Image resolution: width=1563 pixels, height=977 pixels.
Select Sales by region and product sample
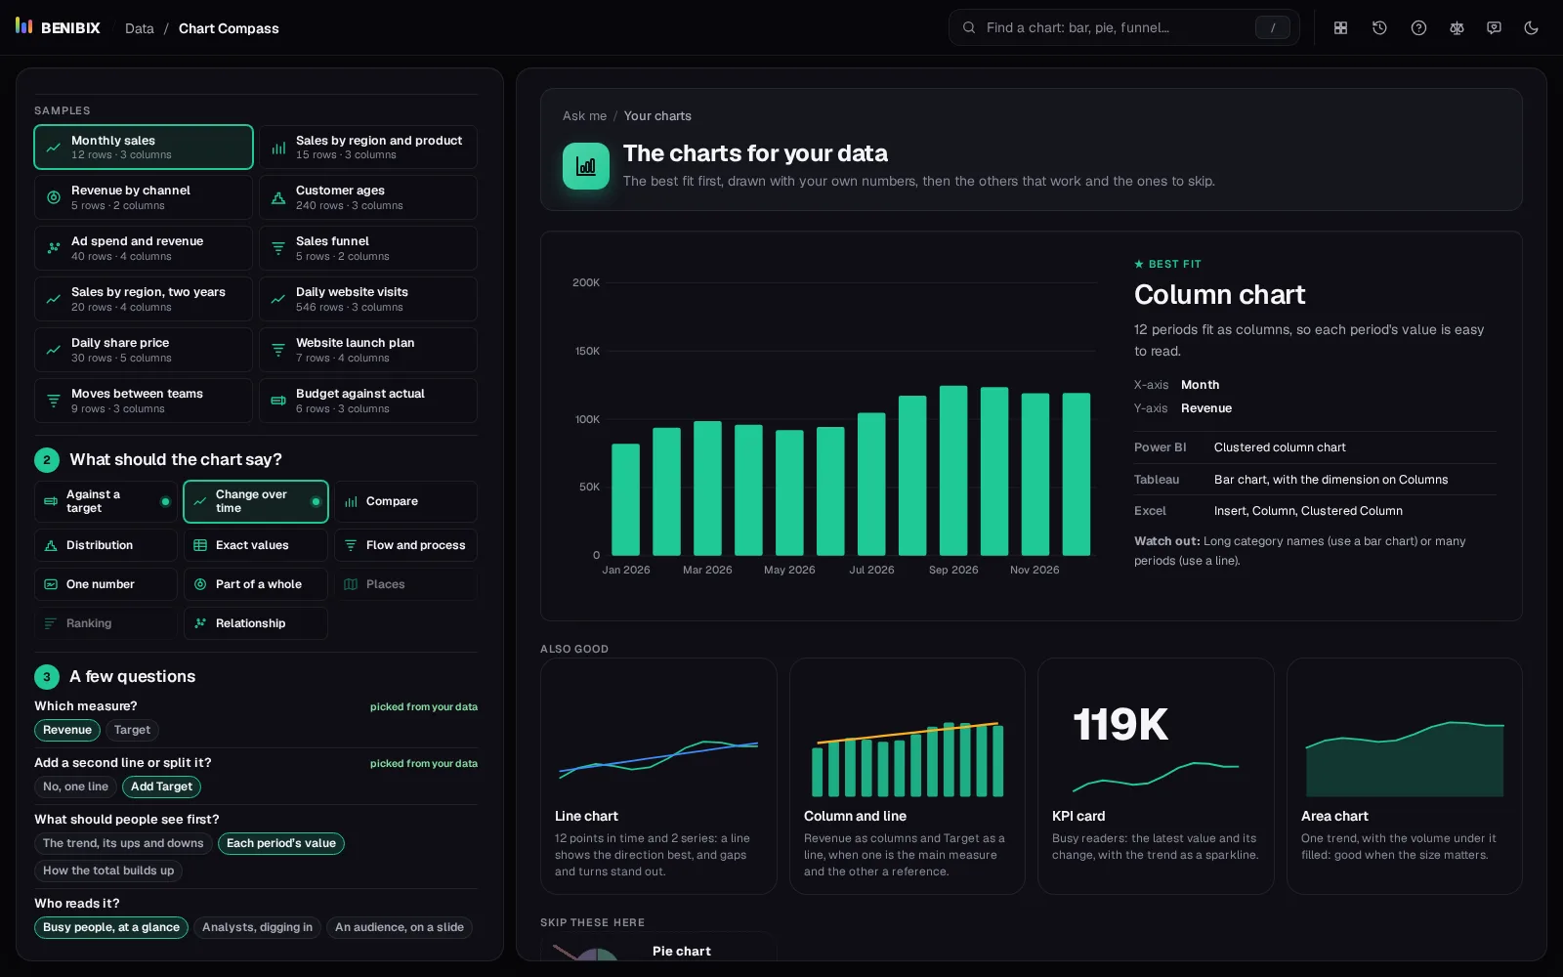(x=368, y=148)
